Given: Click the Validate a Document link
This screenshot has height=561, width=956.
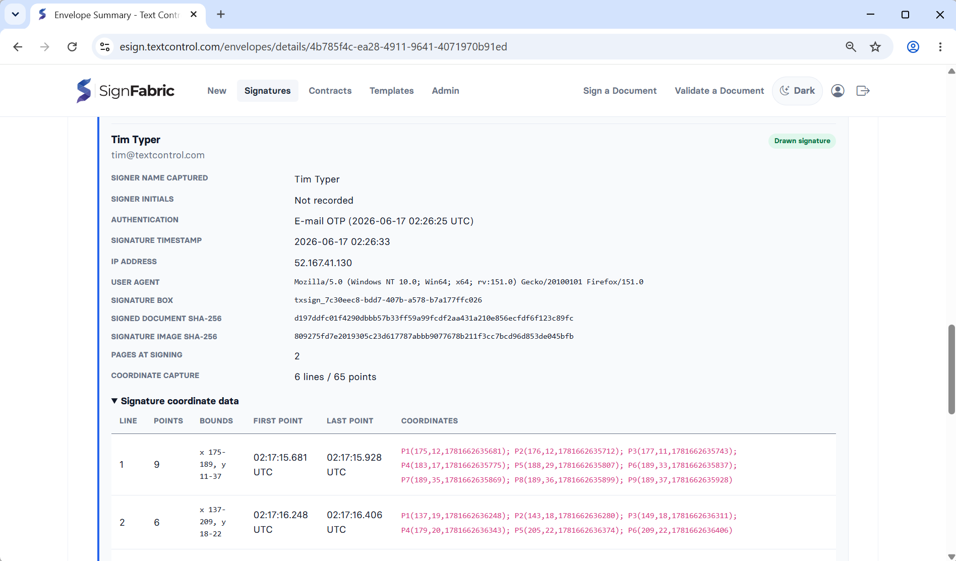Looking at the screenshot, I should tap(720, 91).
